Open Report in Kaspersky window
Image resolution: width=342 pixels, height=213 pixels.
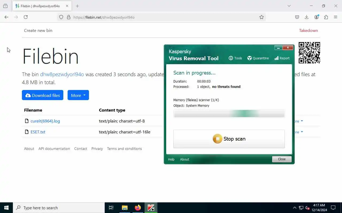(282, 58)
